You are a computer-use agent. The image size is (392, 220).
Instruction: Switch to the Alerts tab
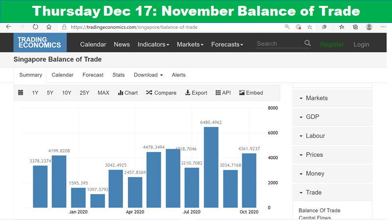click(x=178, y=75)
